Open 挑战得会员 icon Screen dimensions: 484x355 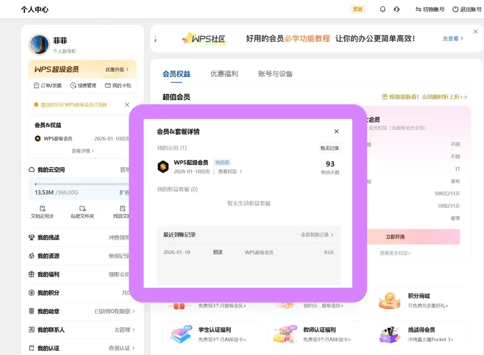(389, 335)
